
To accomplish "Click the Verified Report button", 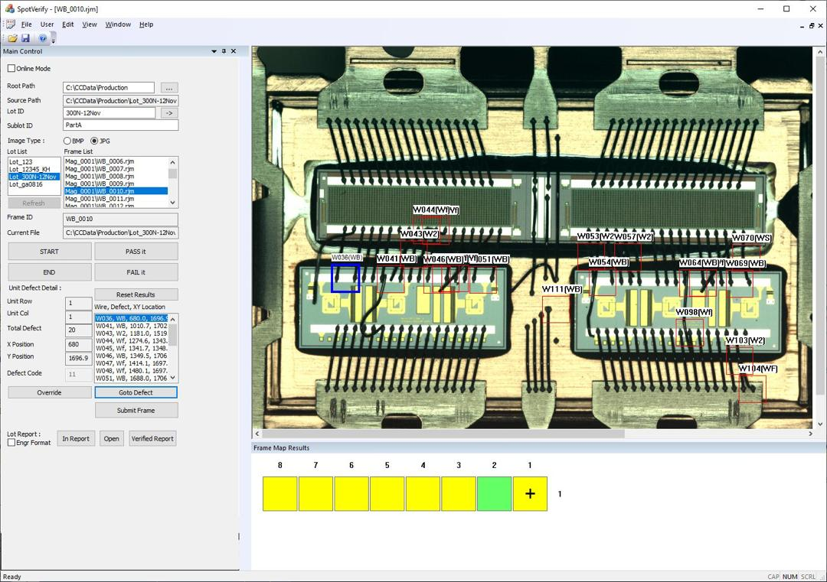I will tap(152, 438).
